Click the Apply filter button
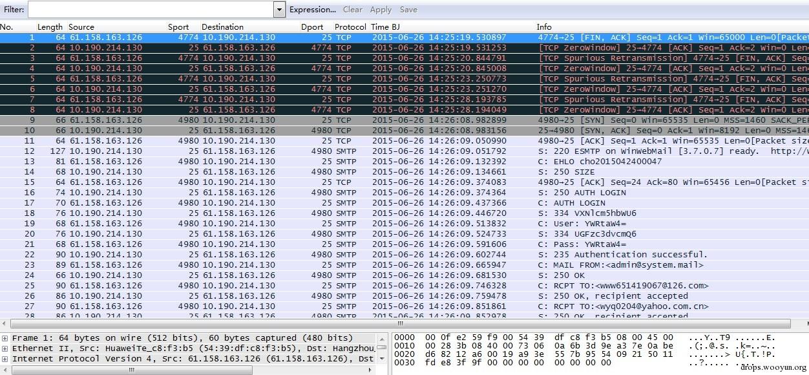This screenshot has height=375, width=809. click(x=381, y=10)
